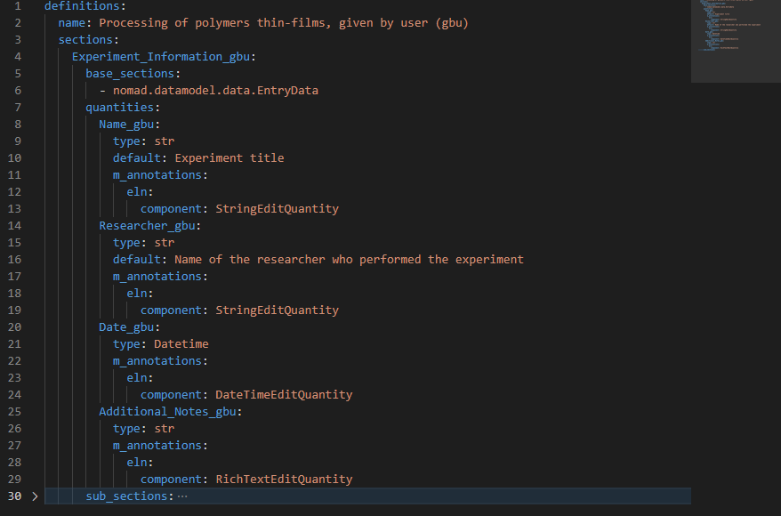
Task: Click the 'Additional_Notes_gbu' key
Action: click(x=167, y=412)
